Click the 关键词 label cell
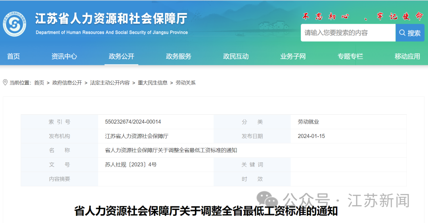The height and width of the screenshot is (223, 428). point(252,165)
